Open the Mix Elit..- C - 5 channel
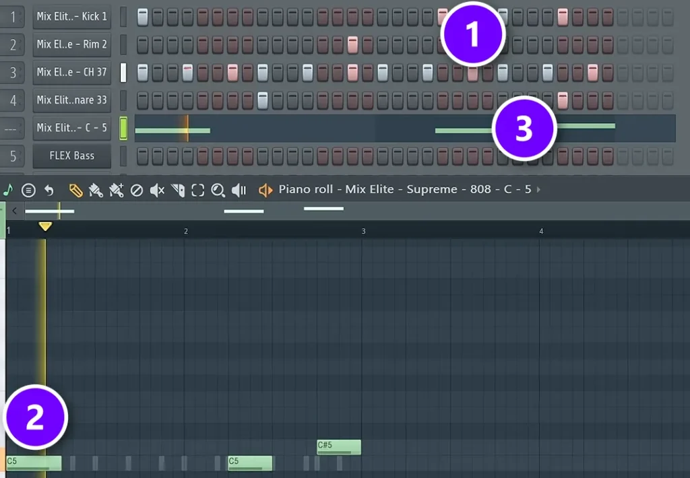The height and width of the screenshot is (478, 690). pyautogui.click(x=71, y=128)
